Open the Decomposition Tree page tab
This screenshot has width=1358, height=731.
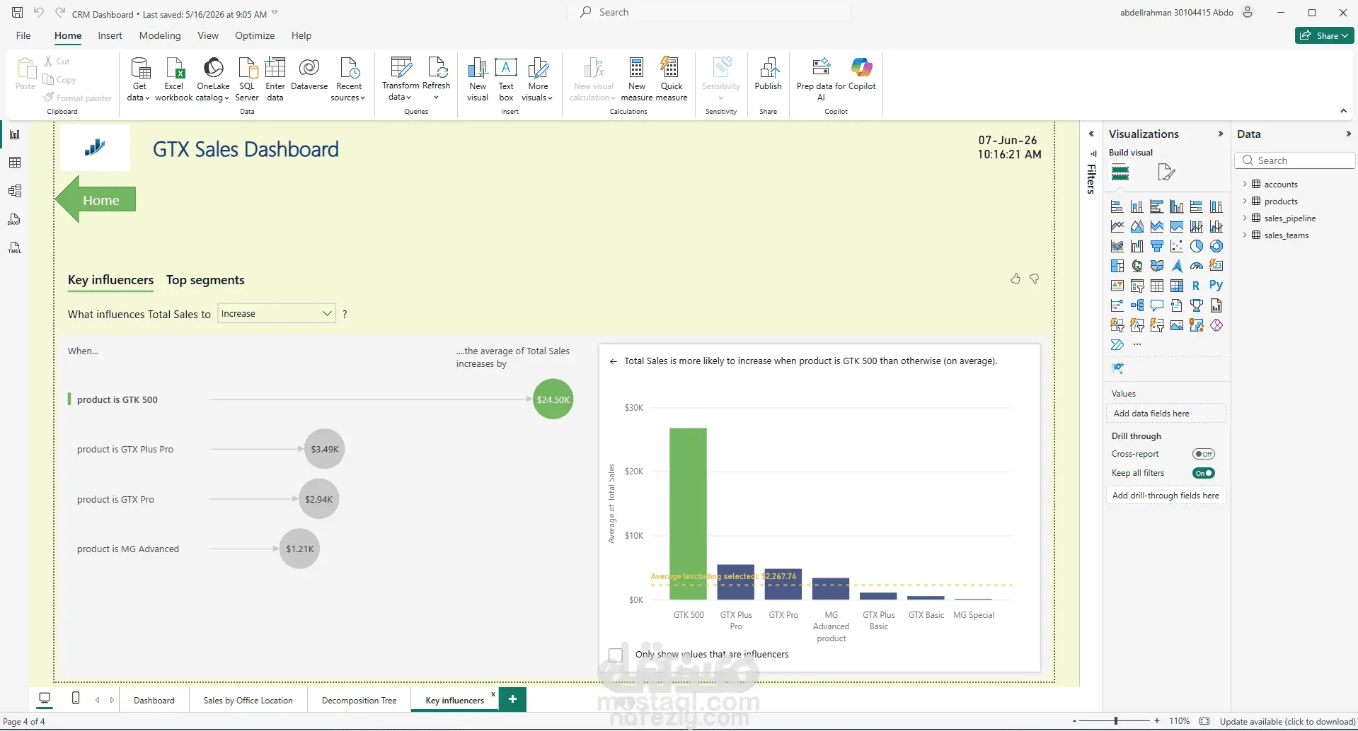point(359,701)
